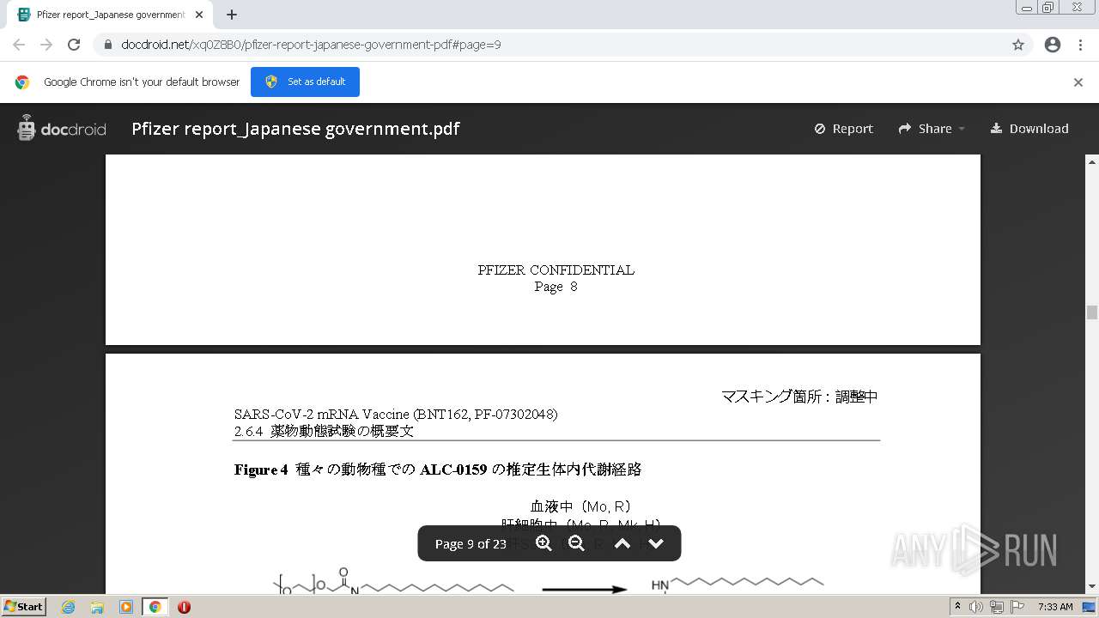The image size is (1099, 618).
Task: Click the Chrome taskbar icon
Action: [155, 607]
